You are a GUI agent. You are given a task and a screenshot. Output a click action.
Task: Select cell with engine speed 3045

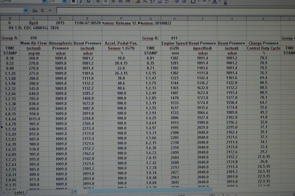(174, 182)
